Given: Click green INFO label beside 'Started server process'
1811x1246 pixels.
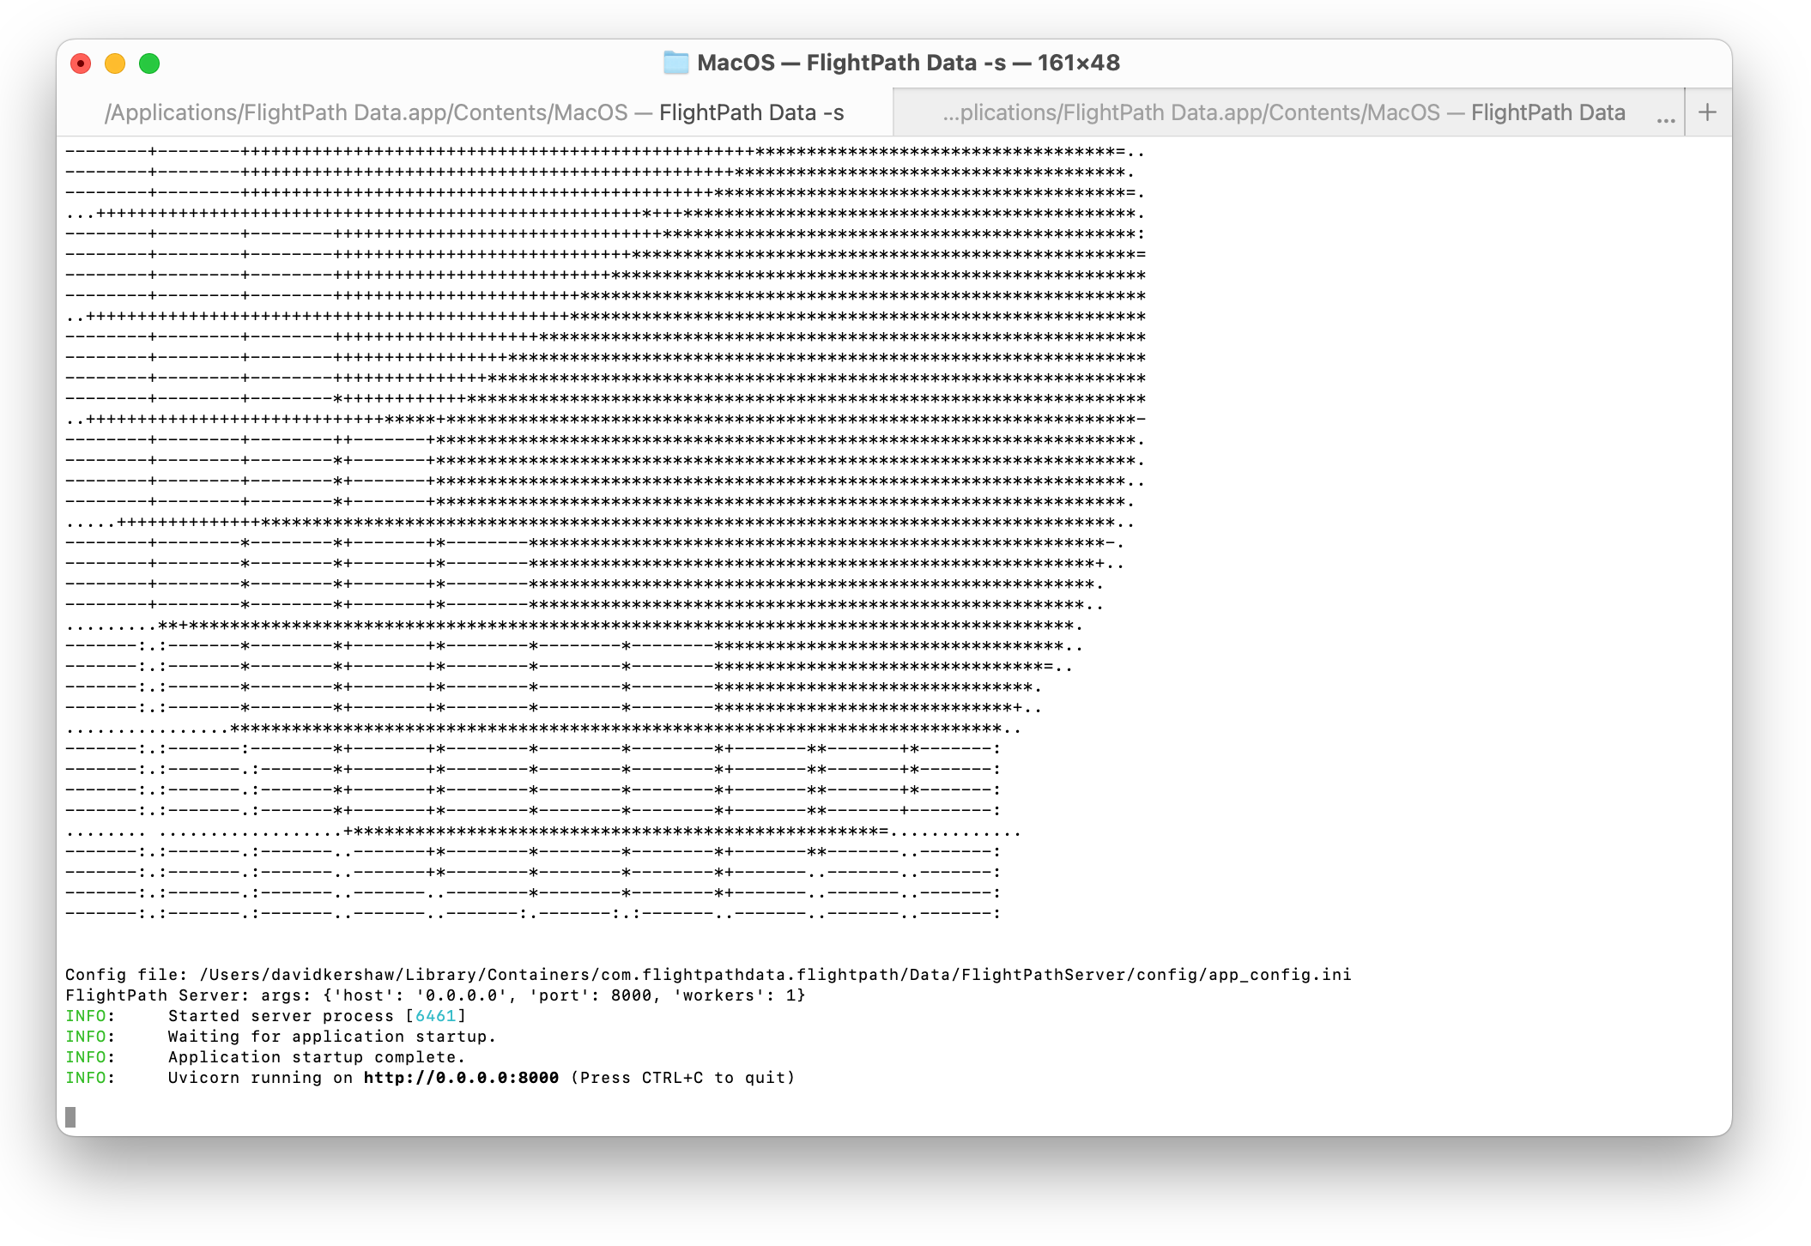Looking at the screenshot, I should pyautogui.click(x=86, y=1016).
